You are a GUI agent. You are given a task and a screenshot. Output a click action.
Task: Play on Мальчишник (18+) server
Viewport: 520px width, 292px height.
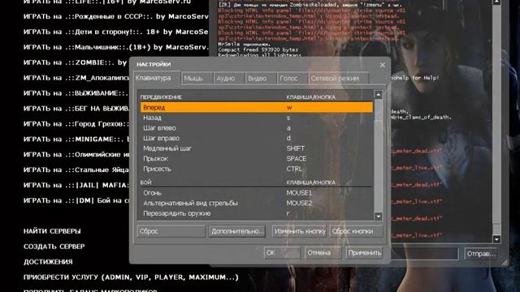pos(115,47)
